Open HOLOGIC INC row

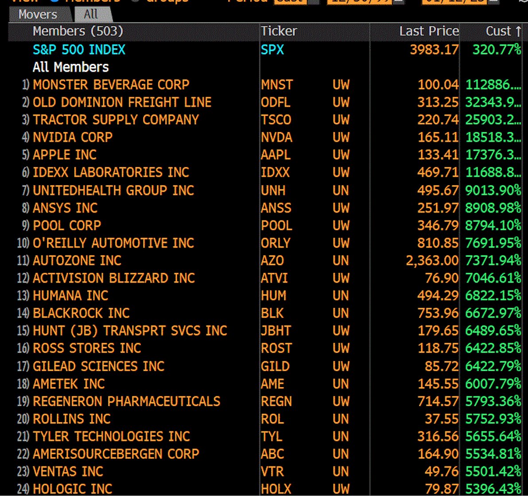265,489
